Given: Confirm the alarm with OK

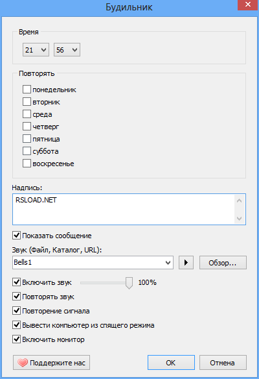Looking at the screenshot, I should coord(171,362).
